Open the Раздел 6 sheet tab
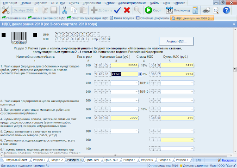Image resolution: width=237 pixels, height=168 pixels. (164, 160)
